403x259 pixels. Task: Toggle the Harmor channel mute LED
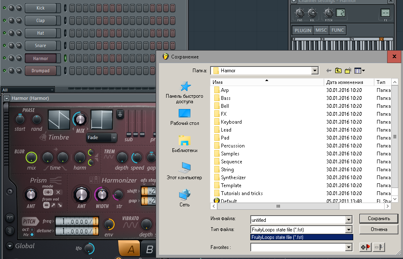[4, 58]
